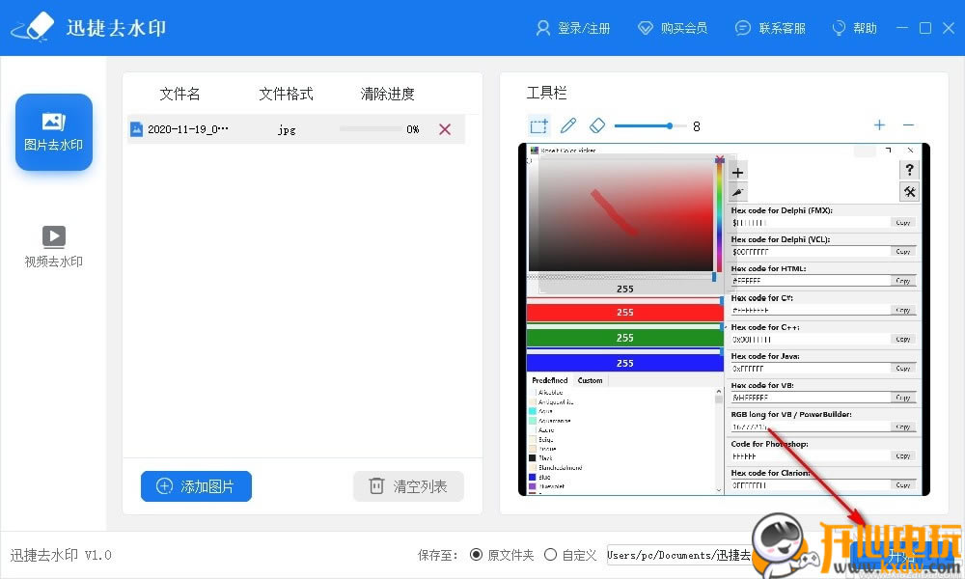Select the brush tool in the toolbar
Viewport: 965px width, 579px height.
coord(568,125)
